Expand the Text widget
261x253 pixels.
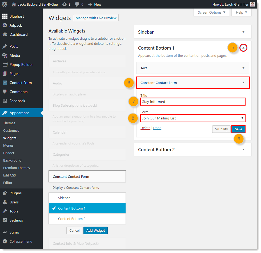tap(243, 68)
